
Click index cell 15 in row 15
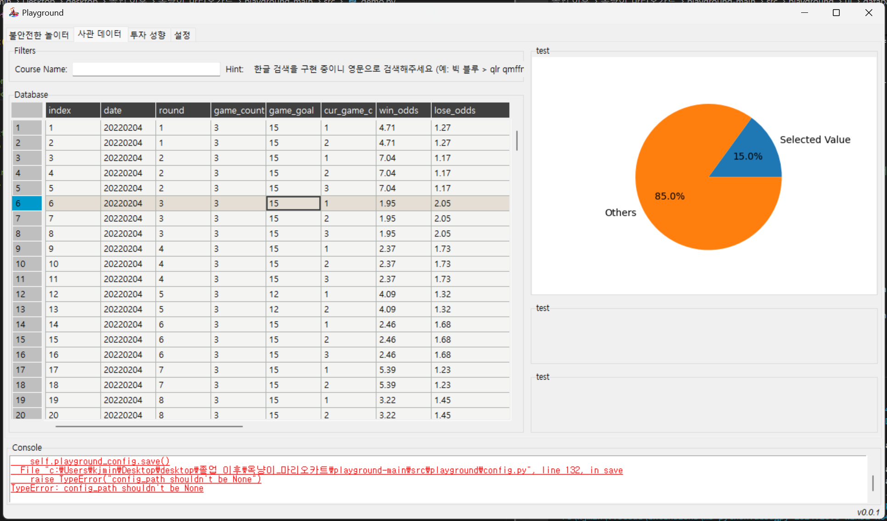[x=73, y=339]
